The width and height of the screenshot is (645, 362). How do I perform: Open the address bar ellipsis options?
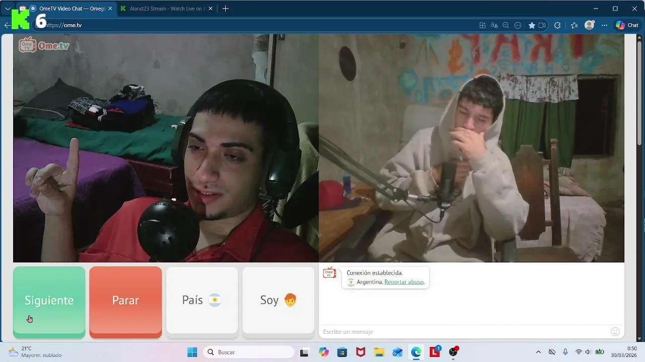tap(518, 25)
